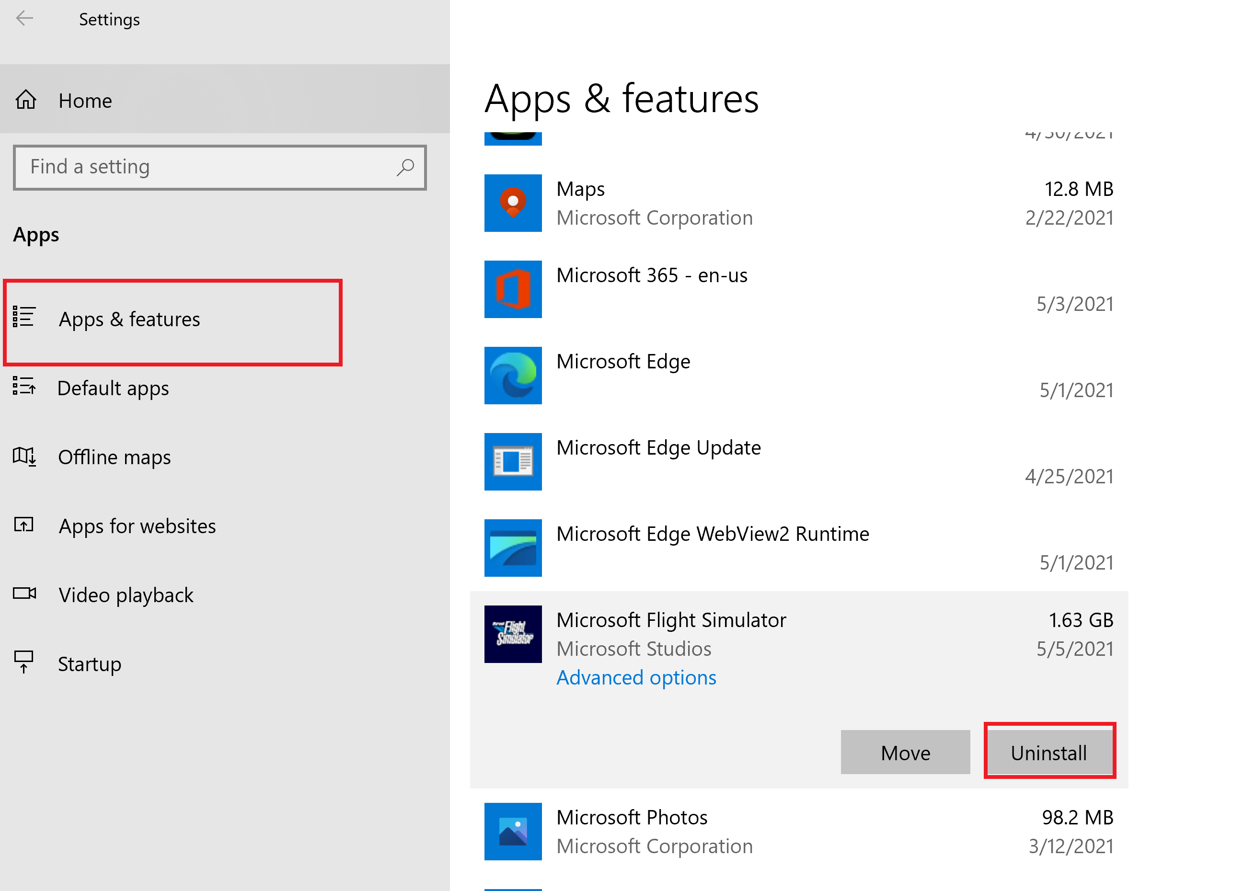Click the Settings window title

(109, 20)
